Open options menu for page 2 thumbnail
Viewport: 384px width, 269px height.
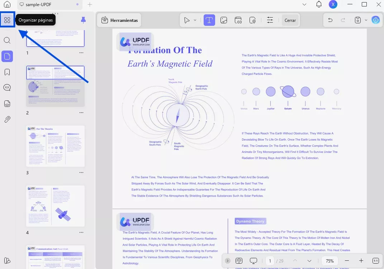click(x=81, y=113)
